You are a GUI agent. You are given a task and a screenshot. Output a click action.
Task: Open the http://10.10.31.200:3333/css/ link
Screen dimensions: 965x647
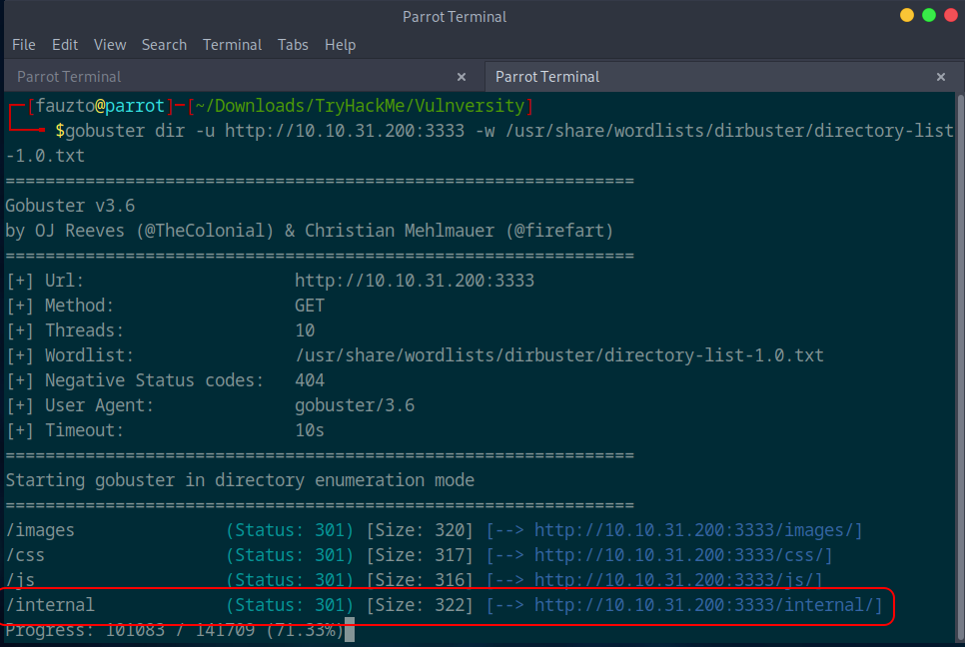pos(683,555)
